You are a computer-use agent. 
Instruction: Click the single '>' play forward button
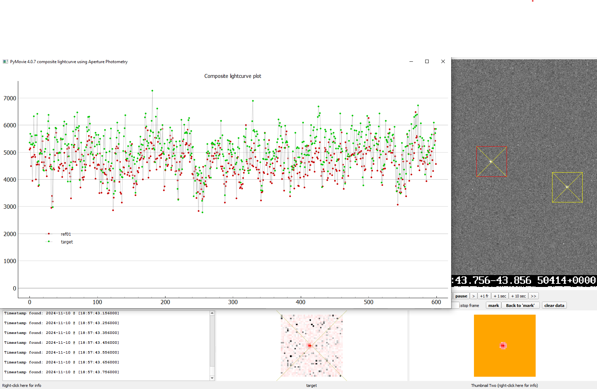(x=474, y=296)
